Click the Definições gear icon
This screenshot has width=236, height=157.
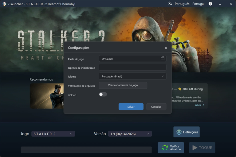coord(179,132)
